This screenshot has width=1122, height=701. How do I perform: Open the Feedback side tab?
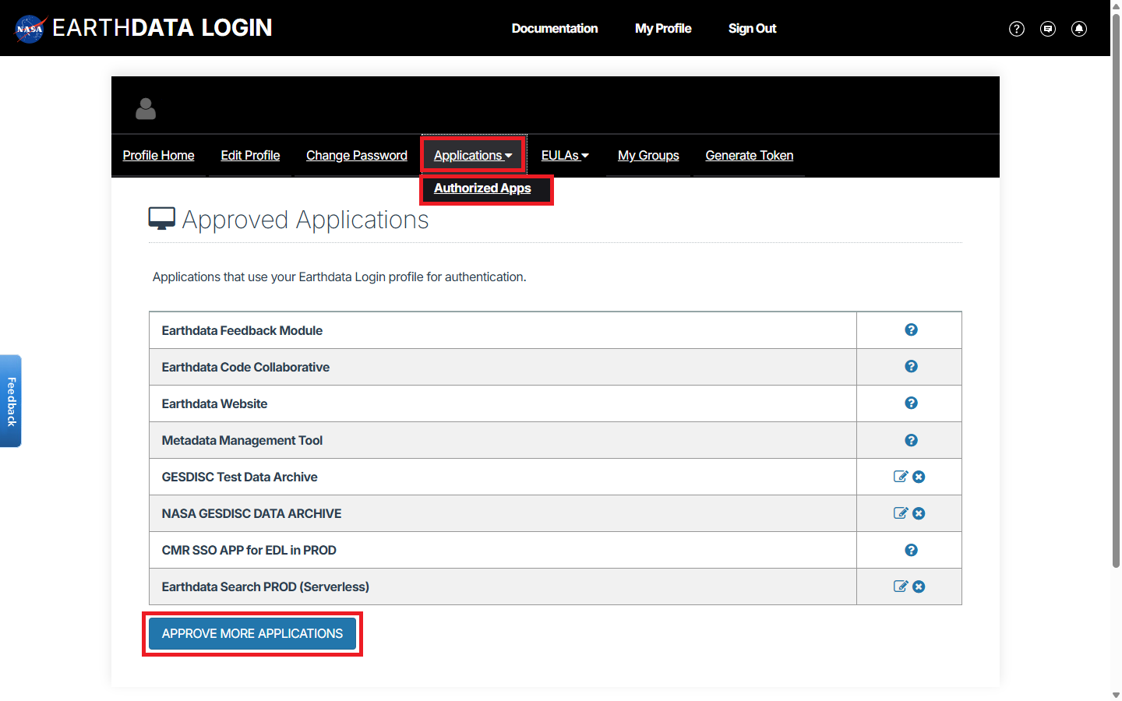pyautogui.click(x=11, y=401)
